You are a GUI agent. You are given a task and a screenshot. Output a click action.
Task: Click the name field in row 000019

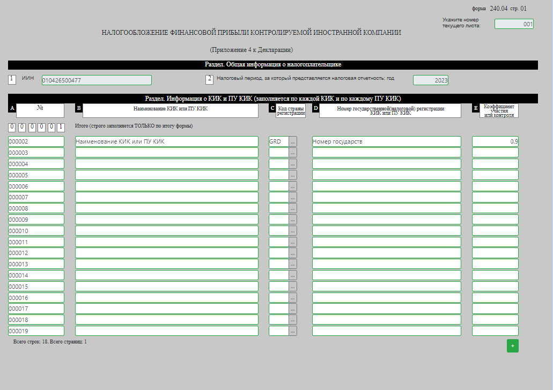166,331
